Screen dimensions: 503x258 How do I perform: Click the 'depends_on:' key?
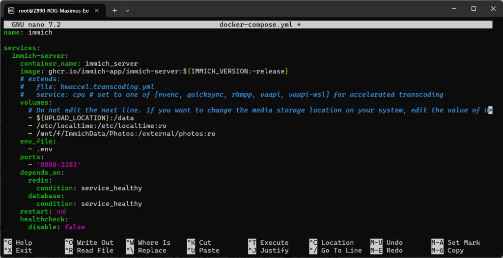(x=42, y=172)
